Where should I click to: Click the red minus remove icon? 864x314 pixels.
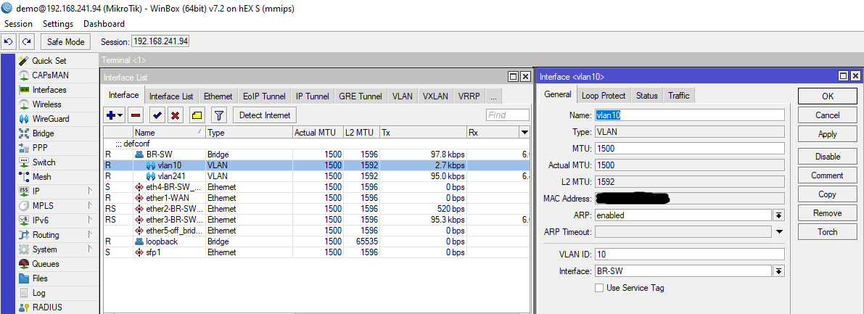coord(136,115)
